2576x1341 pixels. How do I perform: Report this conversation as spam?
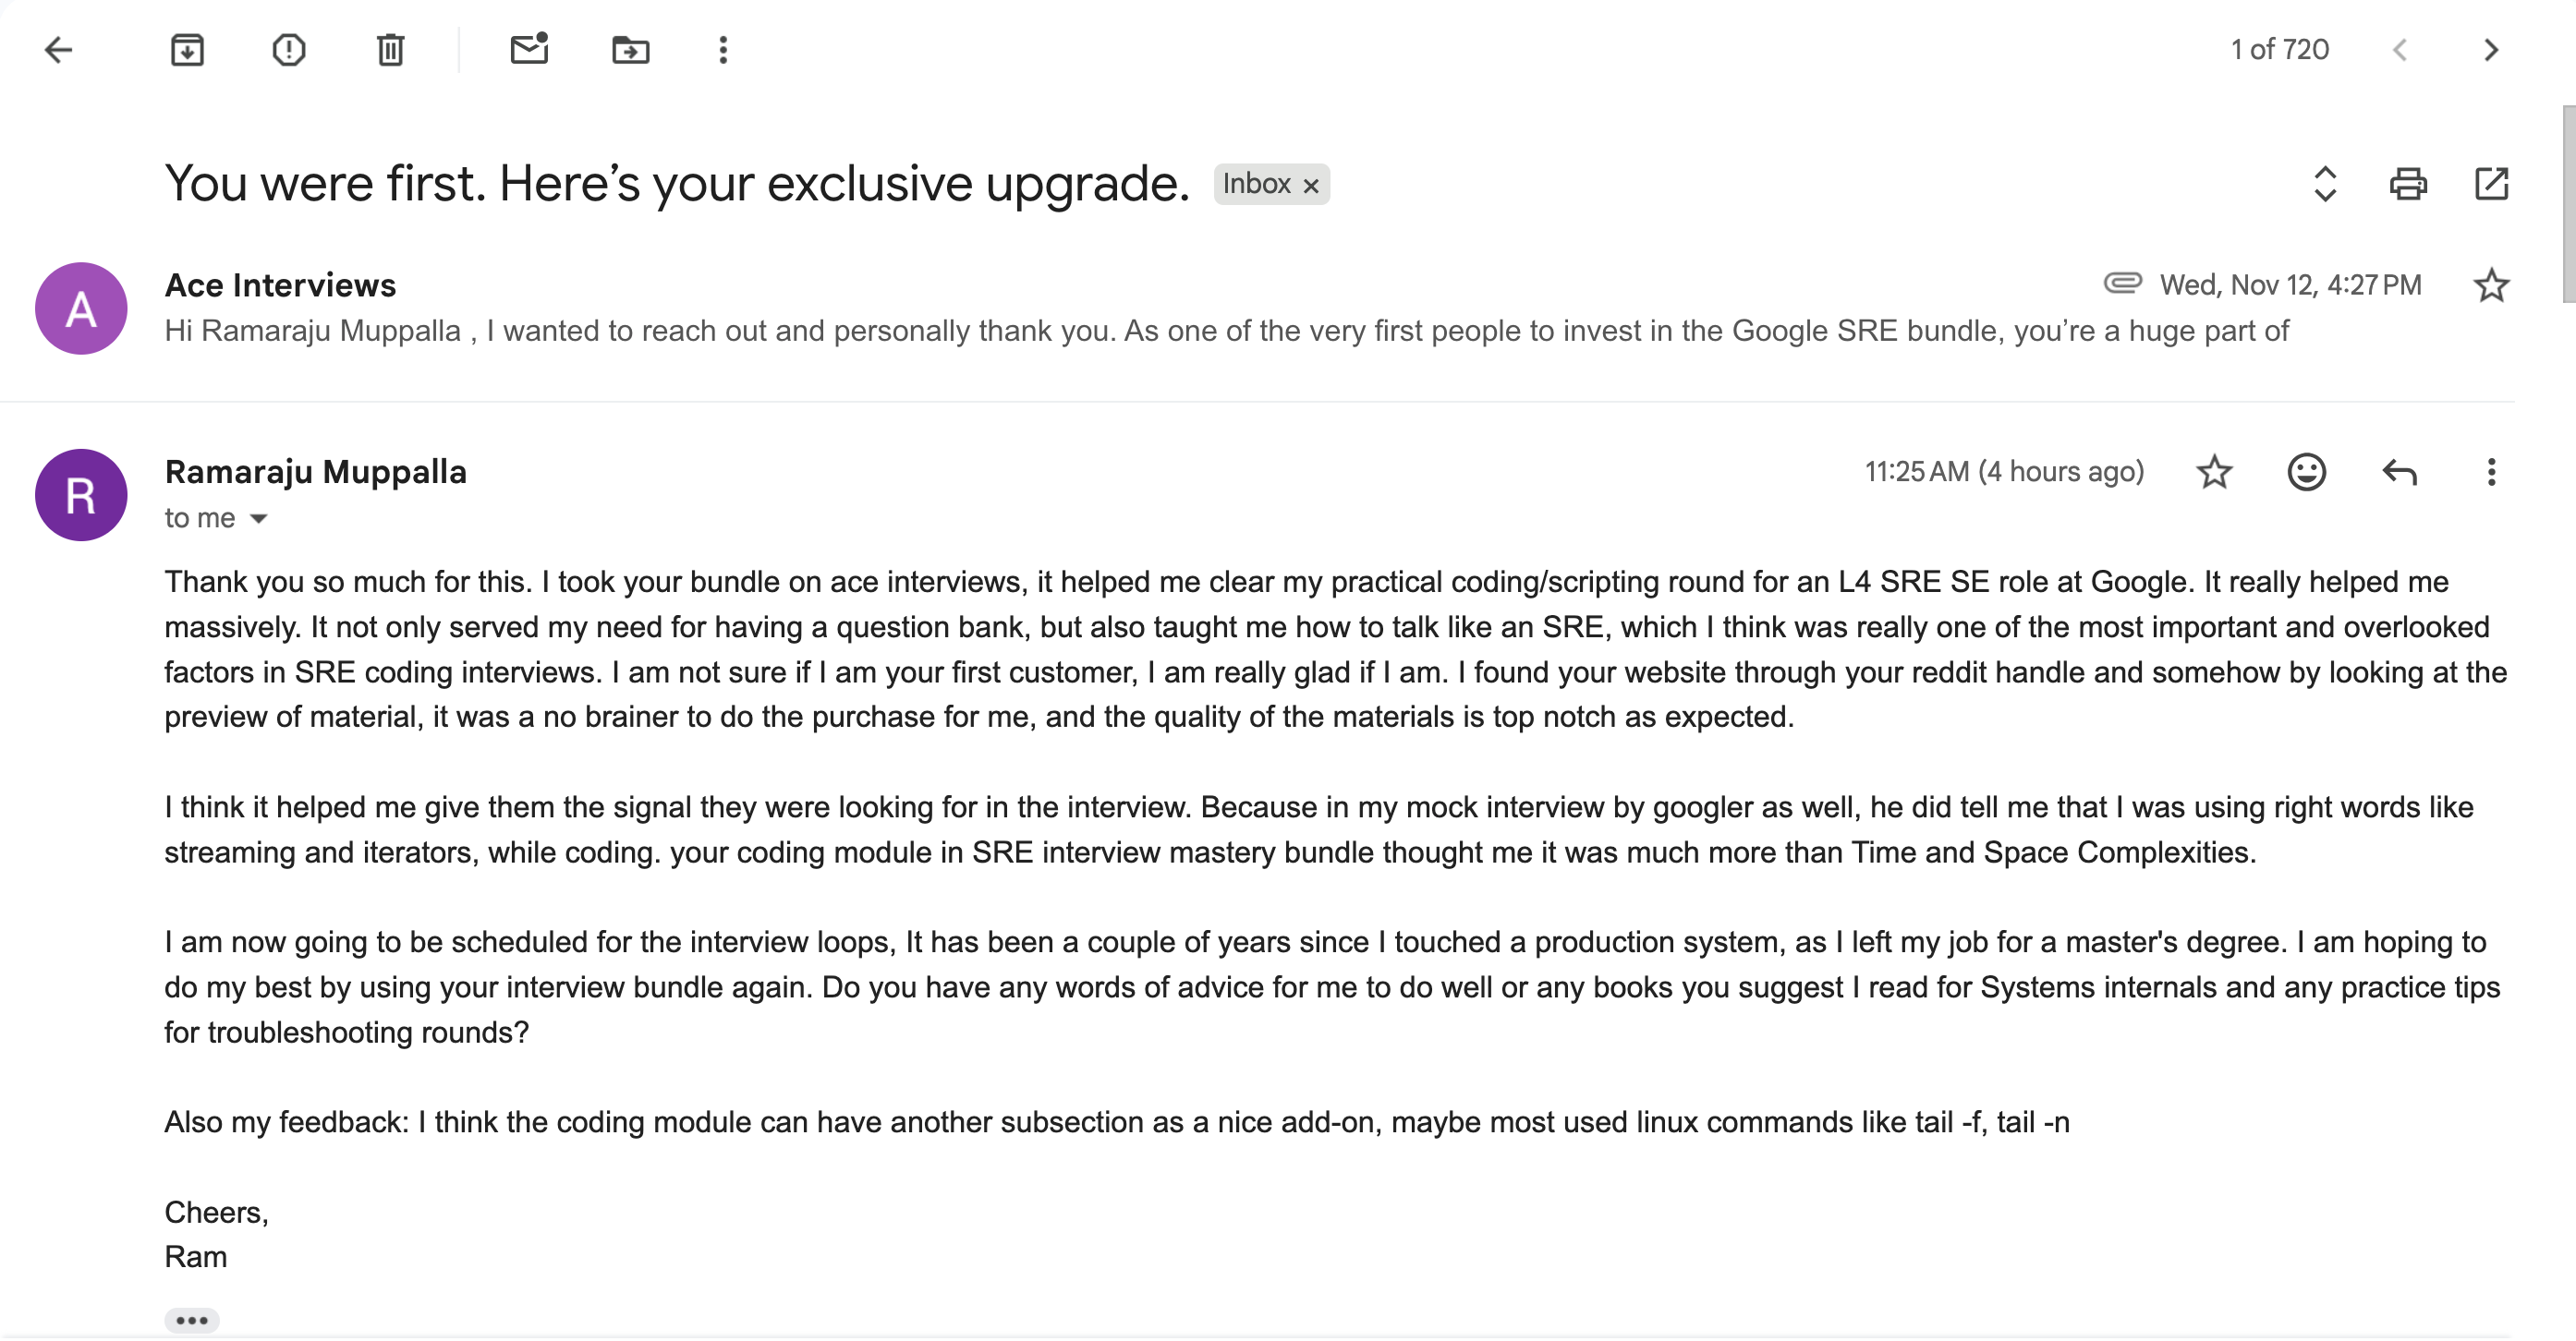coord(289,50)
